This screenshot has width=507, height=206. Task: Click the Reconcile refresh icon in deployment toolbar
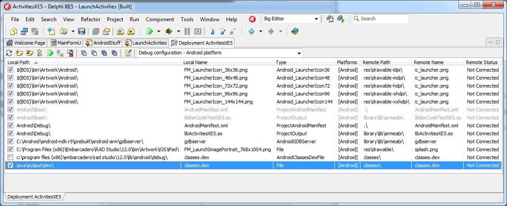9,53
